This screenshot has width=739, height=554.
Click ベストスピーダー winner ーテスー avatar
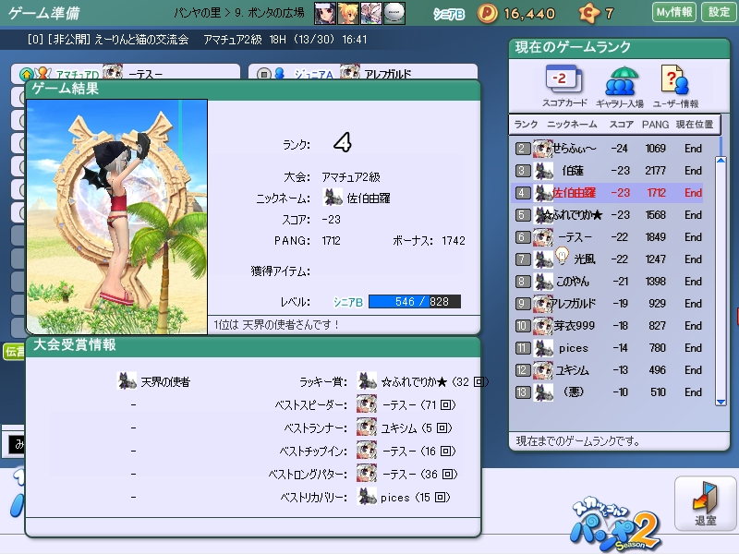367,404
